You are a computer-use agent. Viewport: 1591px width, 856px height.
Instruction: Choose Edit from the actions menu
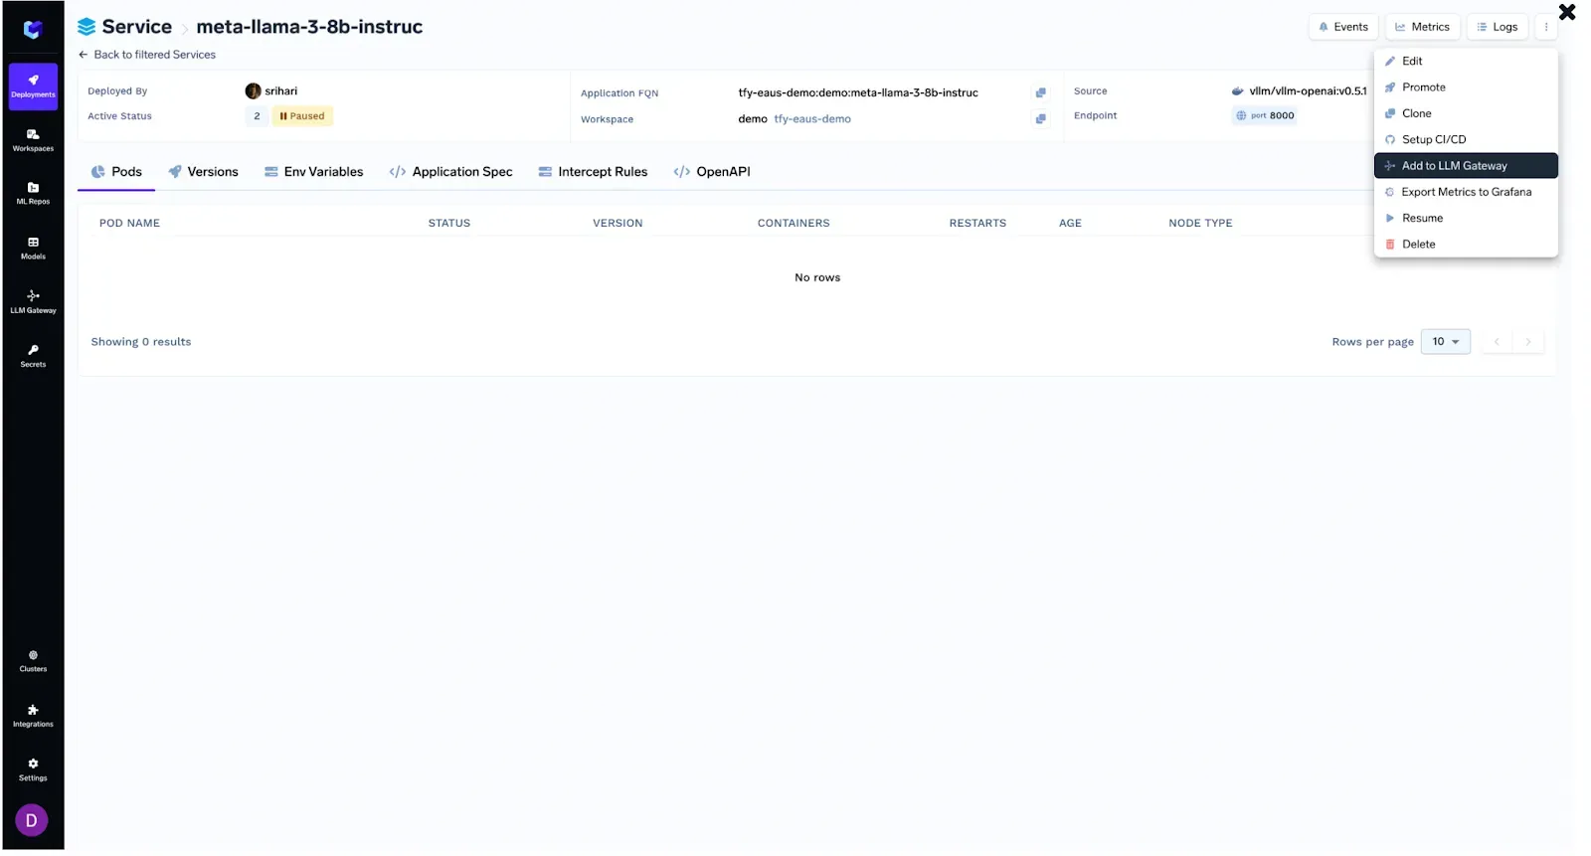pos(1466,61)
